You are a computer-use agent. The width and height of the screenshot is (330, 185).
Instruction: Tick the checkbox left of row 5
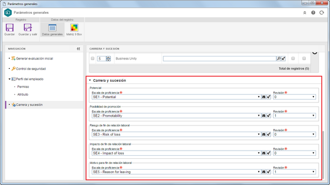[x=93, y=59]
